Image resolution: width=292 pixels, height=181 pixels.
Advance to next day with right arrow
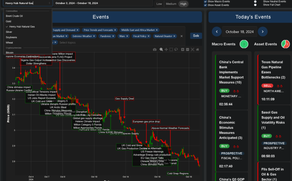(262, 31)
